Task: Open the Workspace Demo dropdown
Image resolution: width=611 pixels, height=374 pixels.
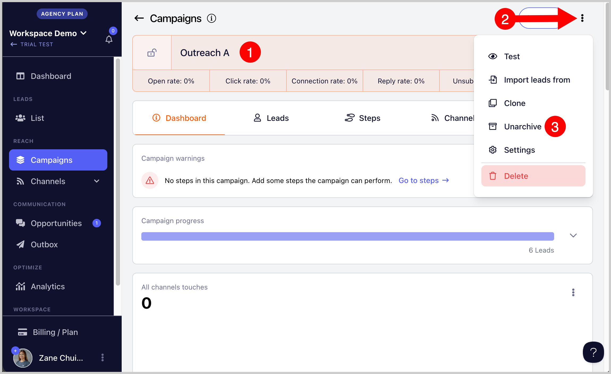Action: point(48,33)
